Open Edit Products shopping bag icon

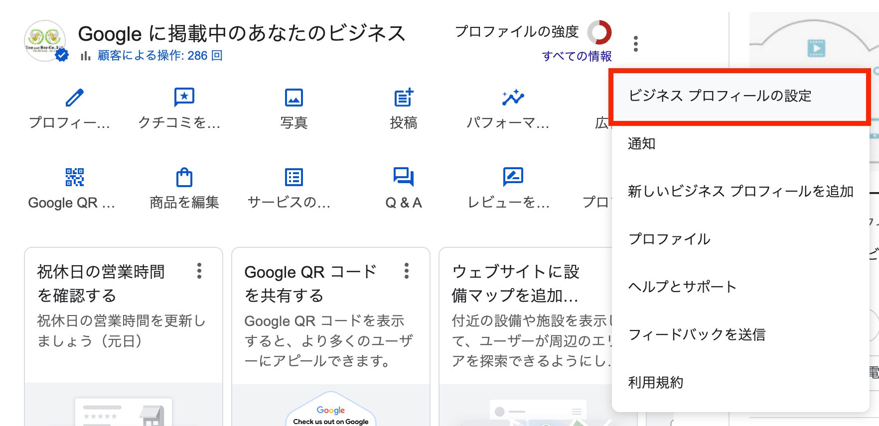184,177
